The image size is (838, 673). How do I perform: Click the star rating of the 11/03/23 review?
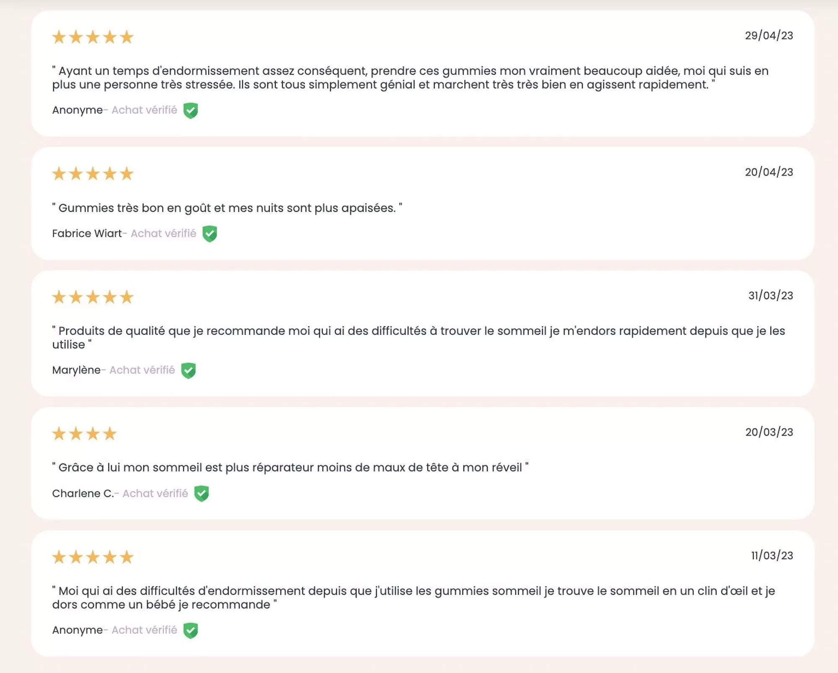coord(93,557)
